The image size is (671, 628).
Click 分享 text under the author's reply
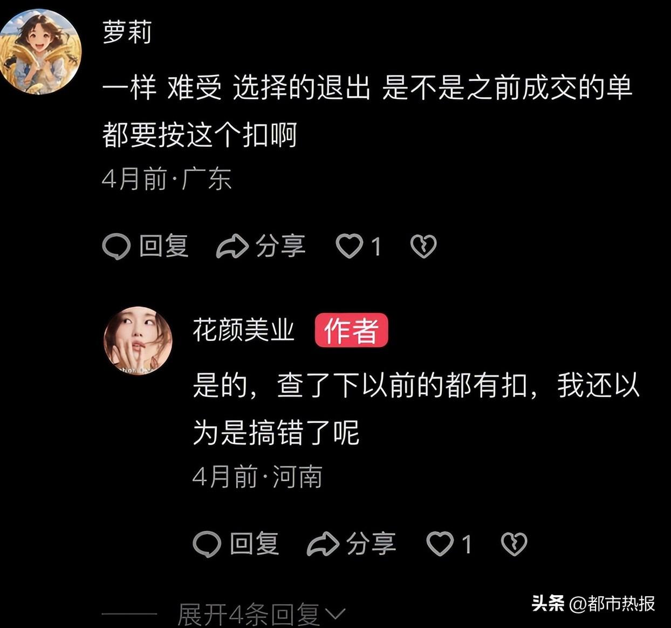[371, 544]
